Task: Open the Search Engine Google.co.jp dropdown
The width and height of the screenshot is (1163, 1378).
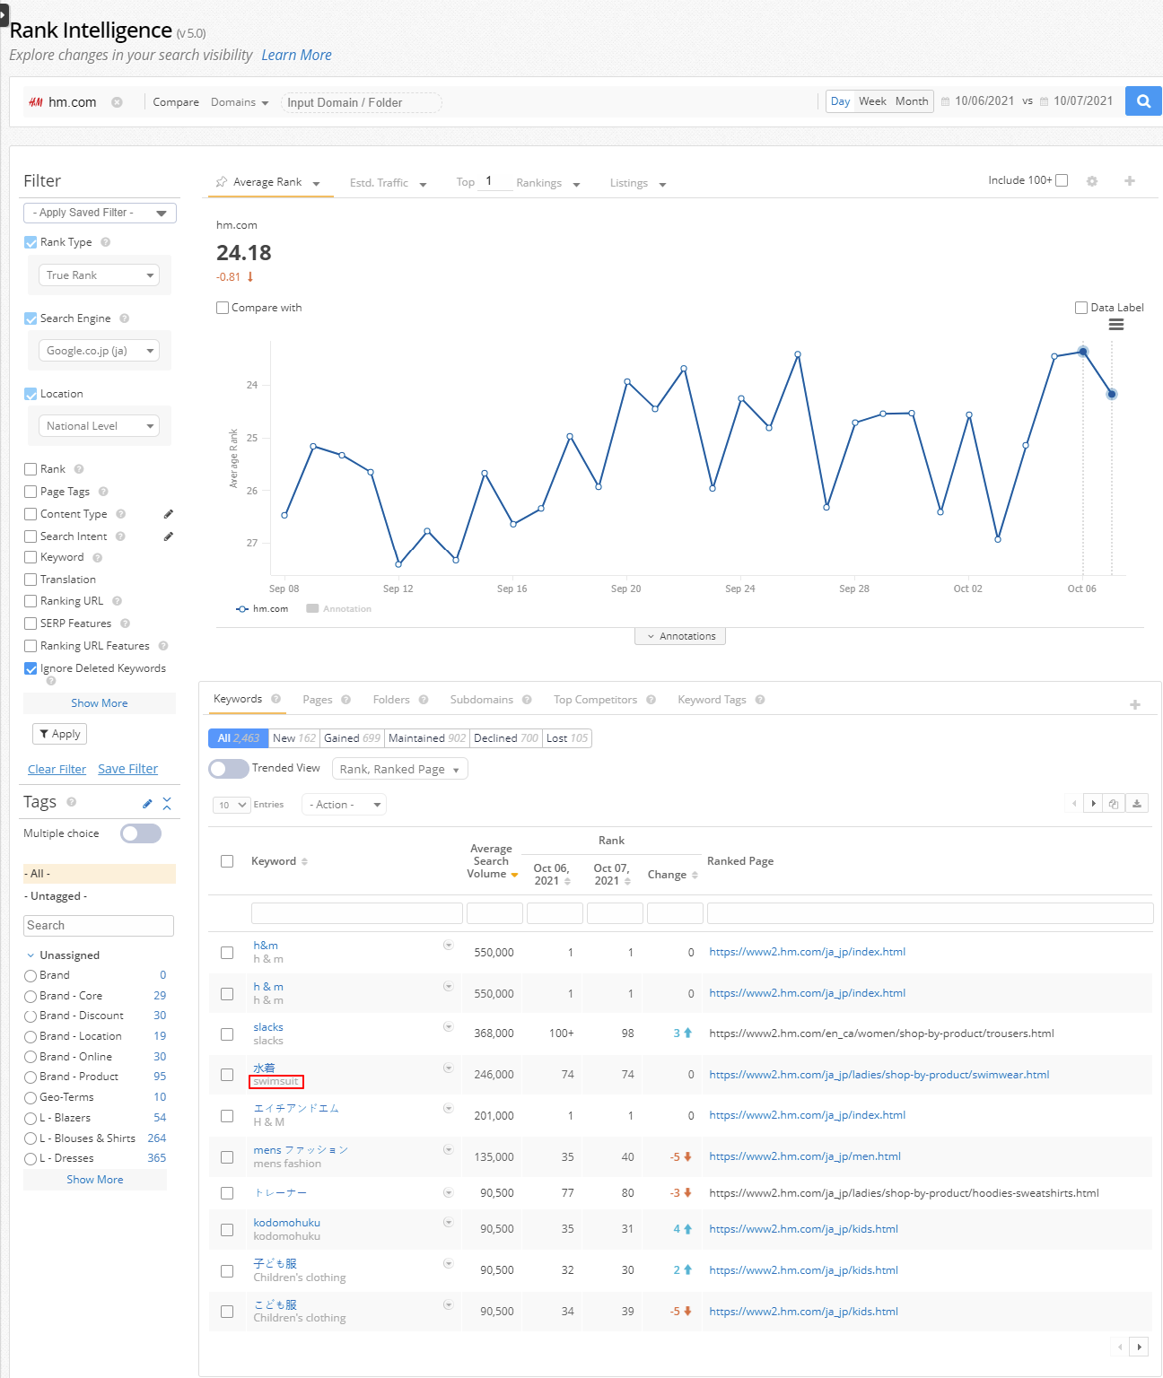Action: pyautogui.click(x=99, y=351)
